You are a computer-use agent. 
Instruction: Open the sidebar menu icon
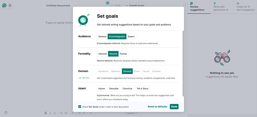(x=10, y=5)
